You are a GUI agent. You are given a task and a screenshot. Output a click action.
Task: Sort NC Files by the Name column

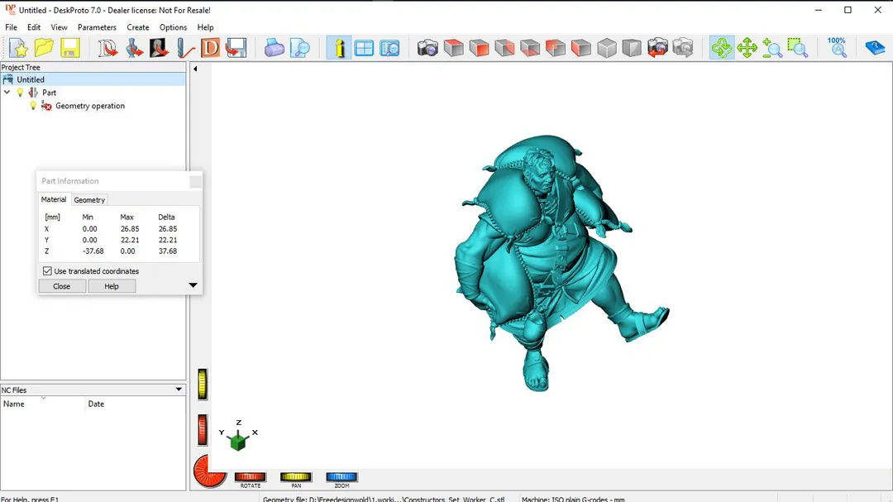click(43, 404)
